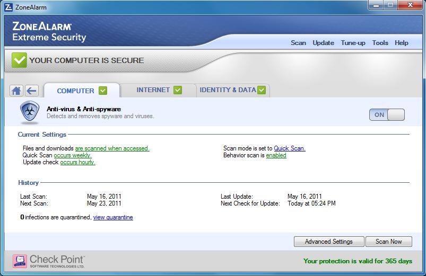The height and width of the screenshot is (276, 426).
Task: Click 'Today at 05:24 PM' update time
Action: [311, 203]
